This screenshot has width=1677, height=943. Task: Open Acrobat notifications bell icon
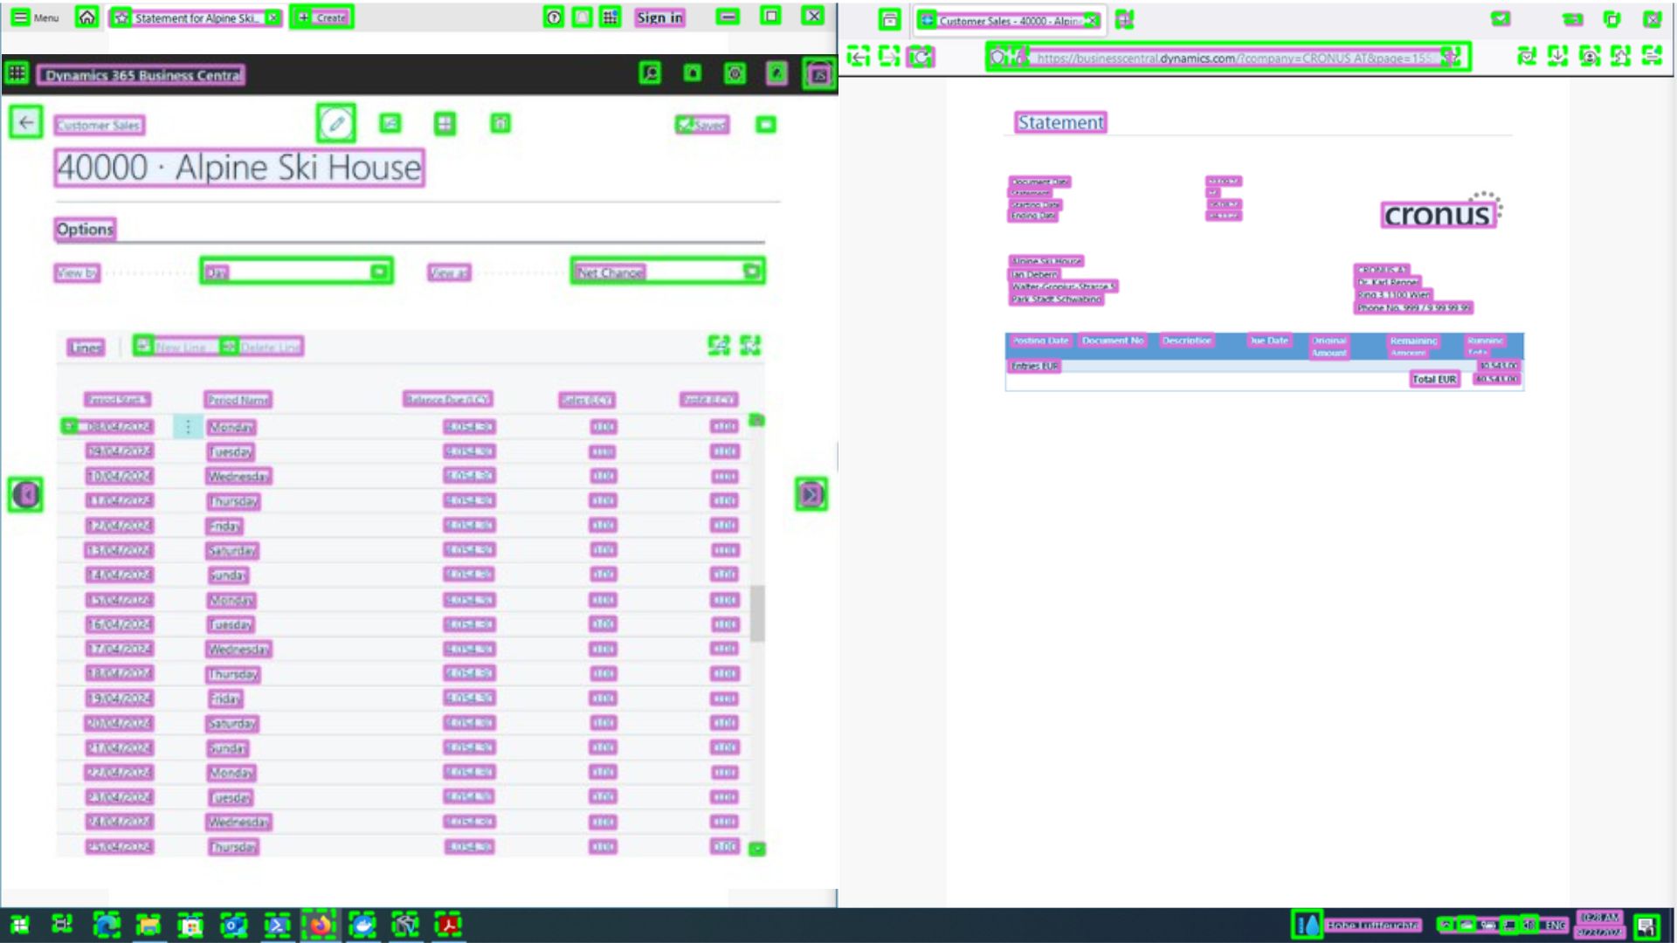tap(582, 17)
